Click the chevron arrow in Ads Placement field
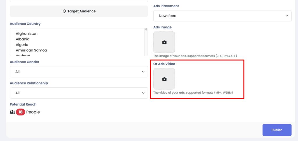Viewport: 298px width, 141px height. [287, 16]
